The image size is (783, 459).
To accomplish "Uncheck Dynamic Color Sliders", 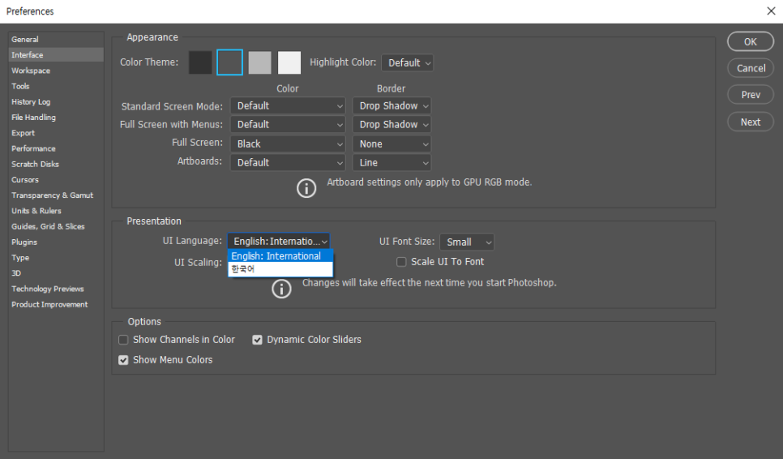I will point(257,340).
